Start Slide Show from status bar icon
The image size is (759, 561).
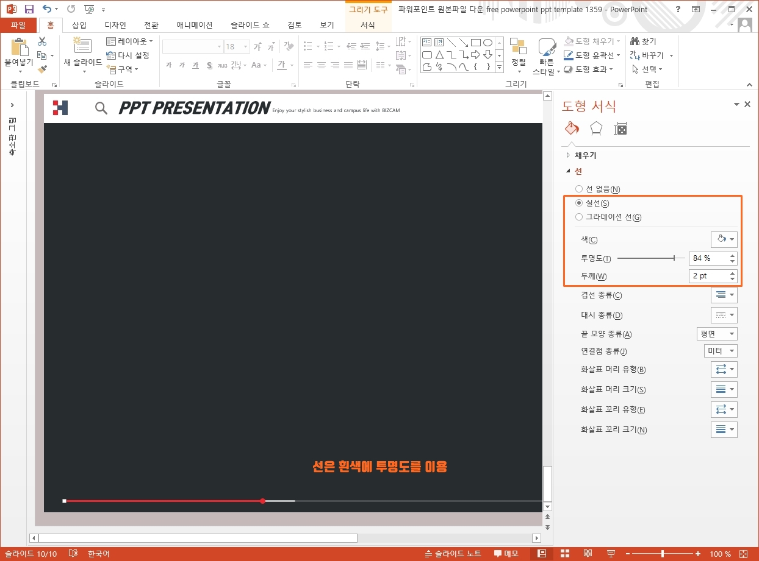coord(611,554)
